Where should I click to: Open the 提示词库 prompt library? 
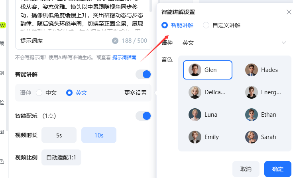pos(31,41)
